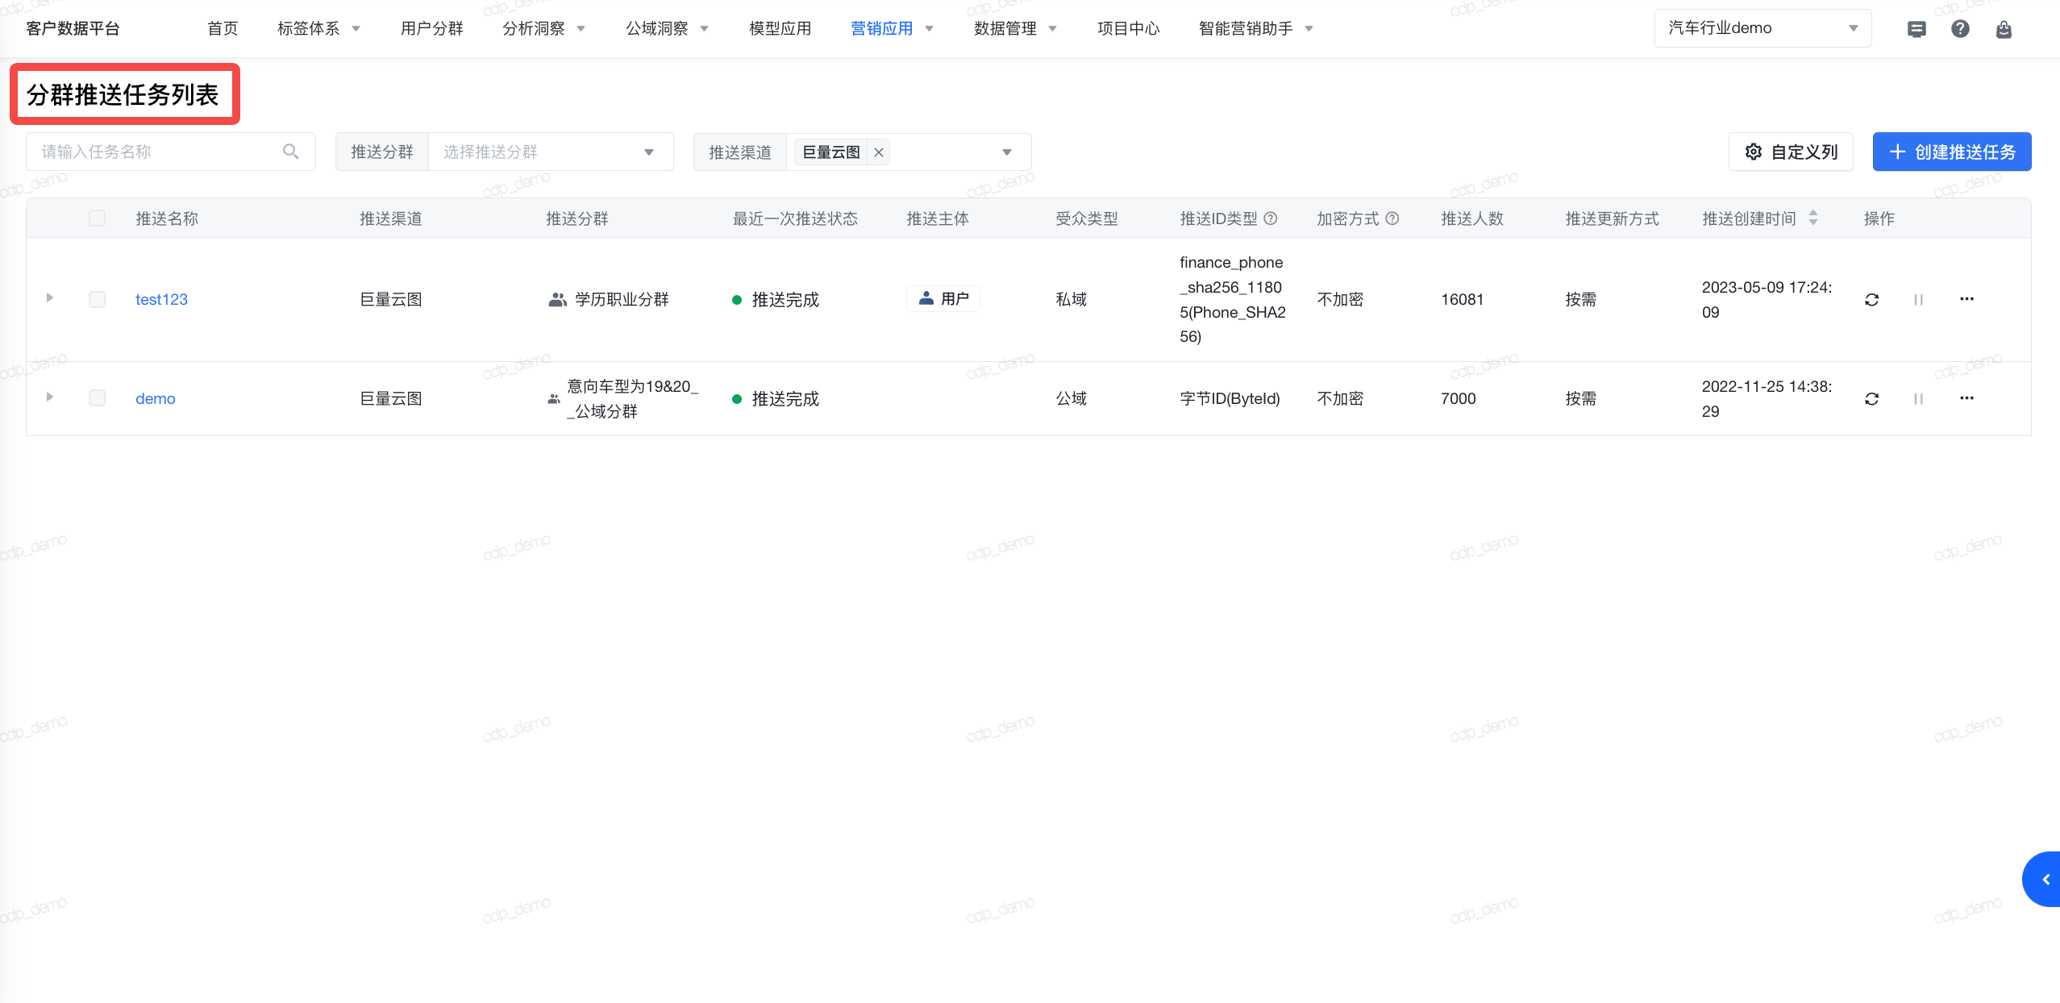Focus the task name search field
Image resolution: width=2060 pixels, height=1003 pixels.
tap(170, 152)
